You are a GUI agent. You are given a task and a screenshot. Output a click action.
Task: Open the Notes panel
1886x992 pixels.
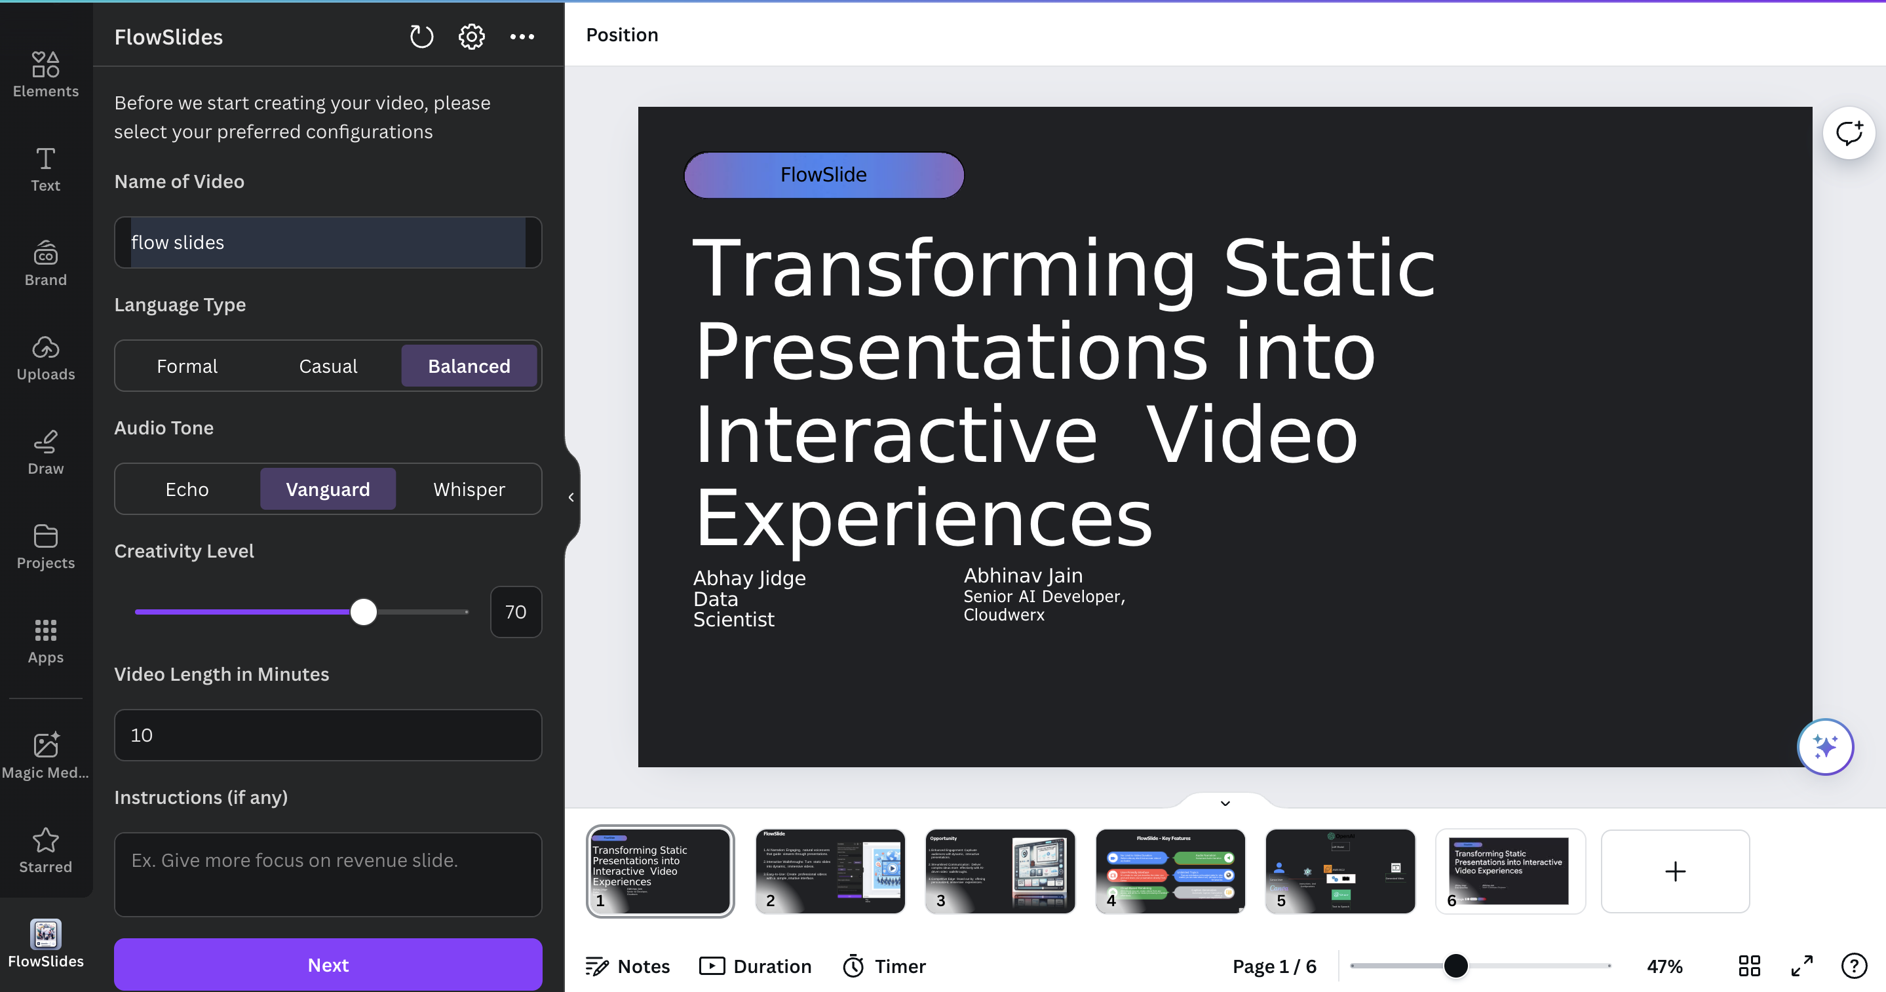click(627, 966)
